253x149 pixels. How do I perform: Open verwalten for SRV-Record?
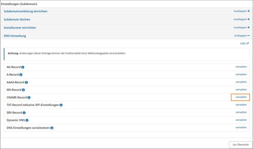(x=241, y=112)
